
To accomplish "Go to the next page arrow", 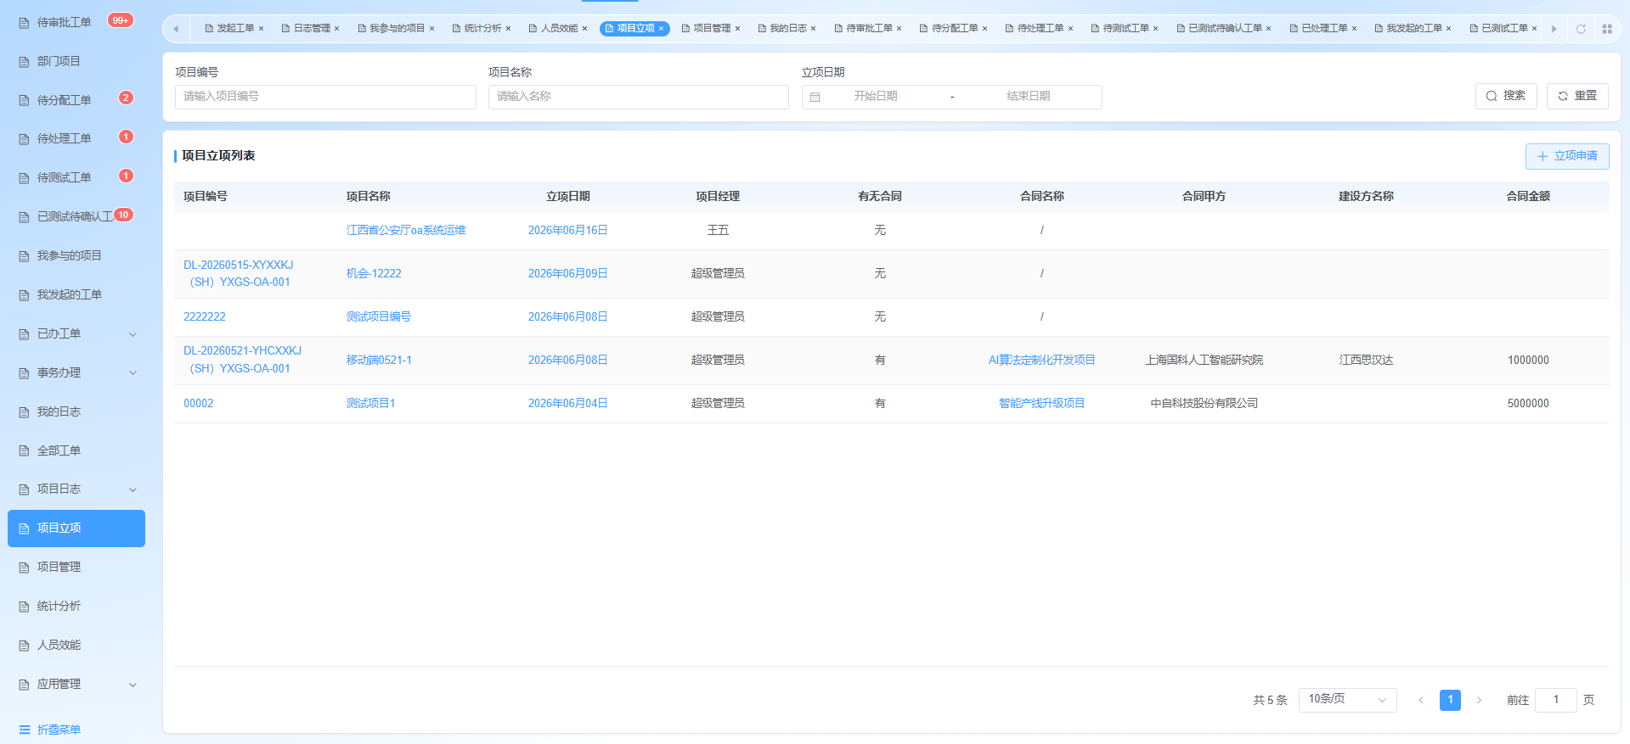I will [1479, 701].
